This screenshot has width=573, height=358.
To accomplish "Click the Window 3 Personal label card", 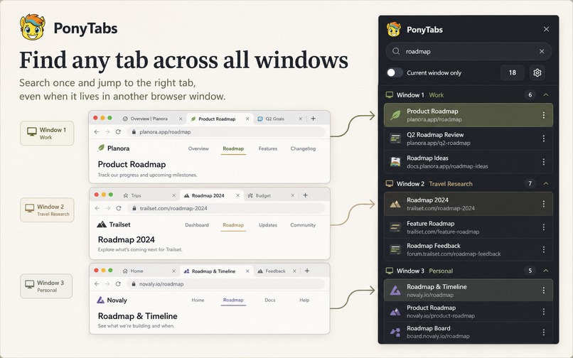I will tap(46, 286).
